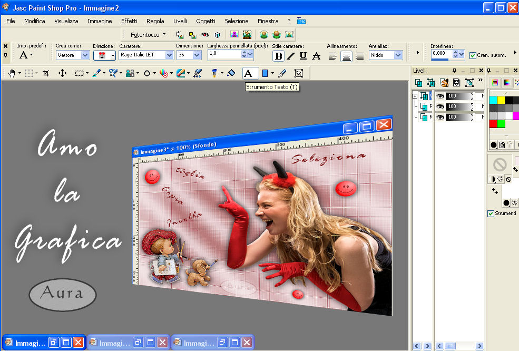Select the Preset Shape tool
Screen dimensions: 519x351
pos(265,73)
